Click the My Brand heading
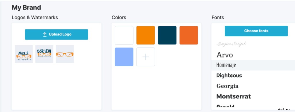 26,8
